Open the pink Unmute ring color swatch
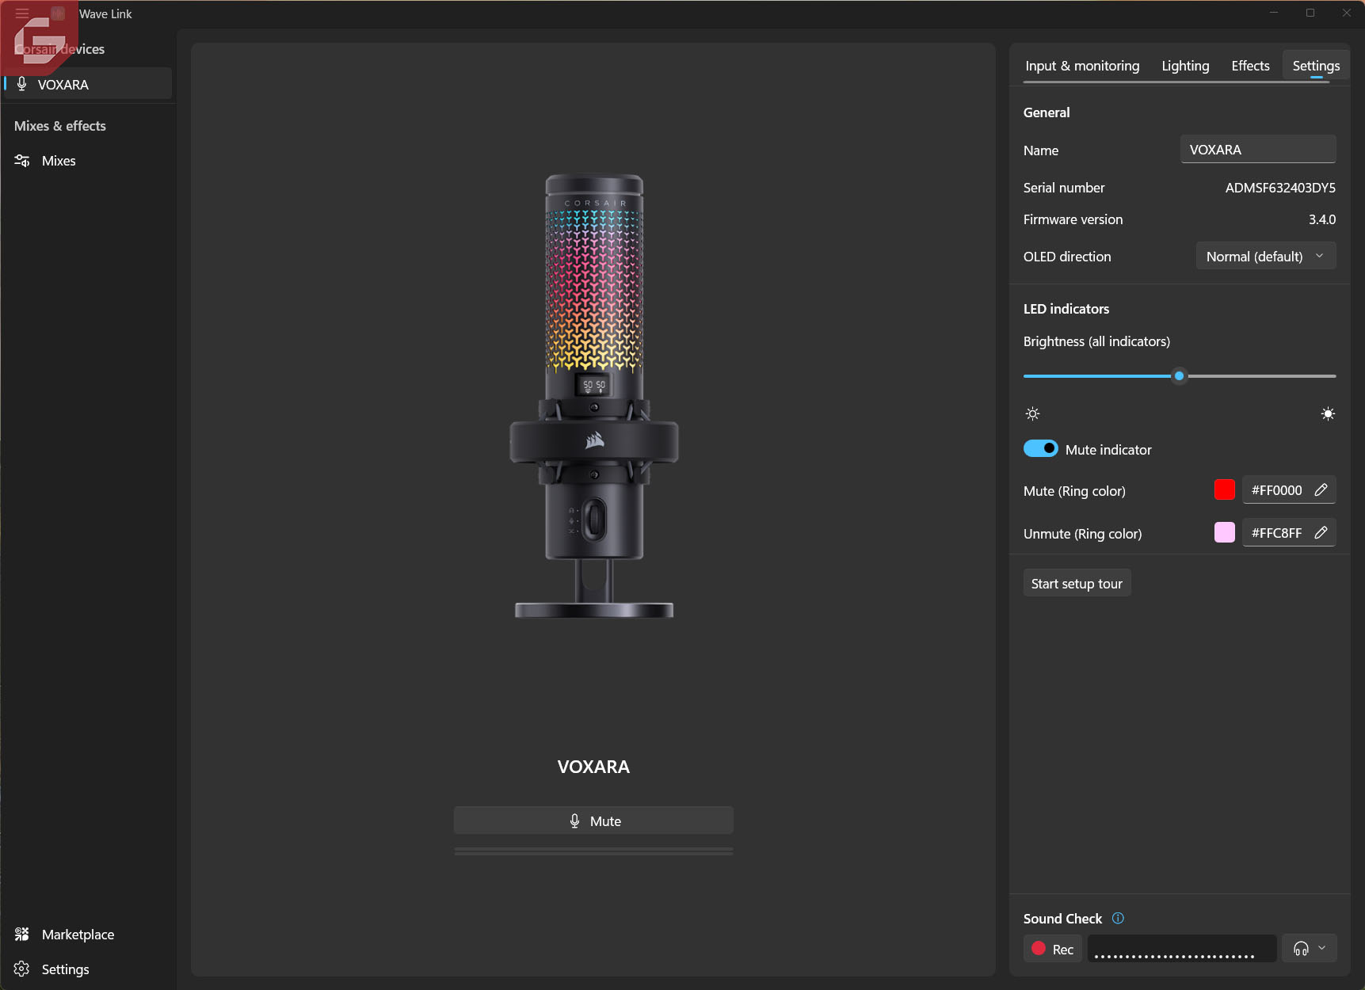This screenshot has height=990, width=1365. [1224, 533]
